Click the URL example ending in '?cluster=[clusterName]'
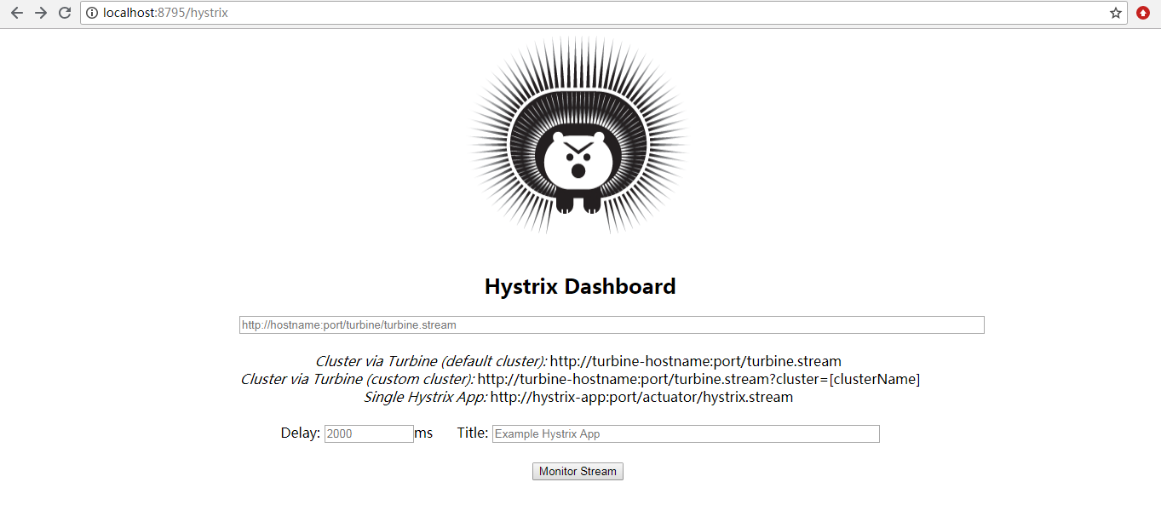1161x528 pixels. (698, 379)
